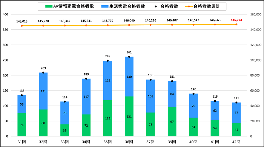Click the green segment valued 76

pos(22,125)
